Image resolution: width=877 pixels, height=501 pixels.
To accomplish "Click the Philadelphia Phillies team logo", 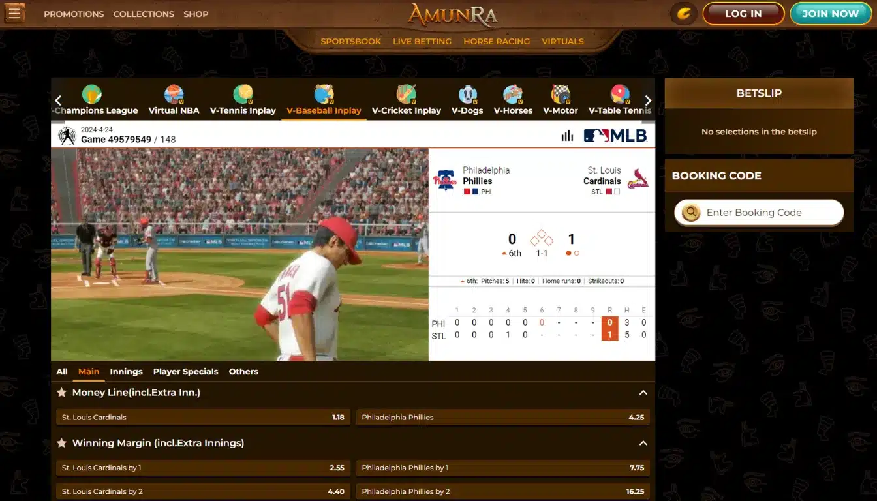I will pos(445,179).
